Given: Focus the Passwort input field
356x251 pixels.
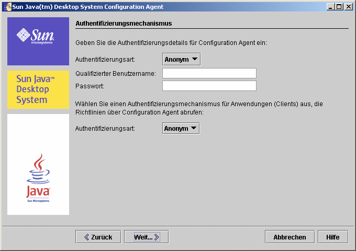Looking at the screenshot, I should coord(209,86).
